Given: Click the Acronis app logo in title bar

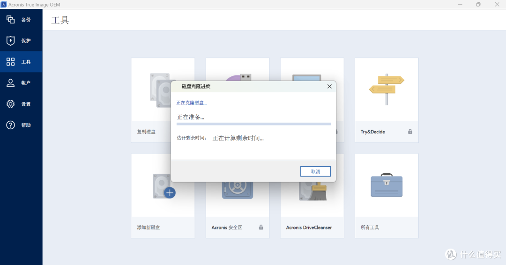Looking at the screenshot, I should coord(4,5).
